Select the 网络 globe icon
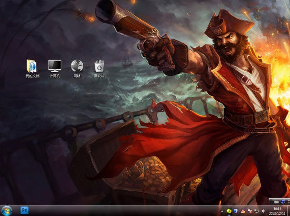The height and width of the screenshot is (216, 290). (77, 69)
